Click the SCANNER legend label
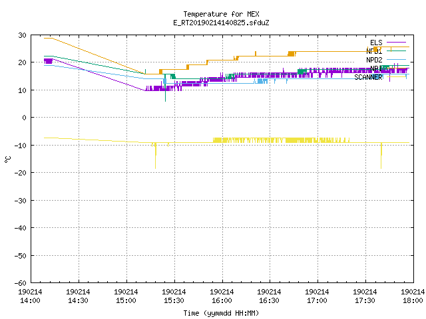 click(x=368, y=77)
